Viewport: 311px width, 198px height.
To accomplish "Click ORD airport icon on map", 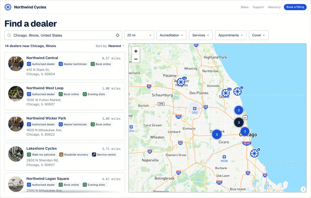I will click(x=195, y=108).
